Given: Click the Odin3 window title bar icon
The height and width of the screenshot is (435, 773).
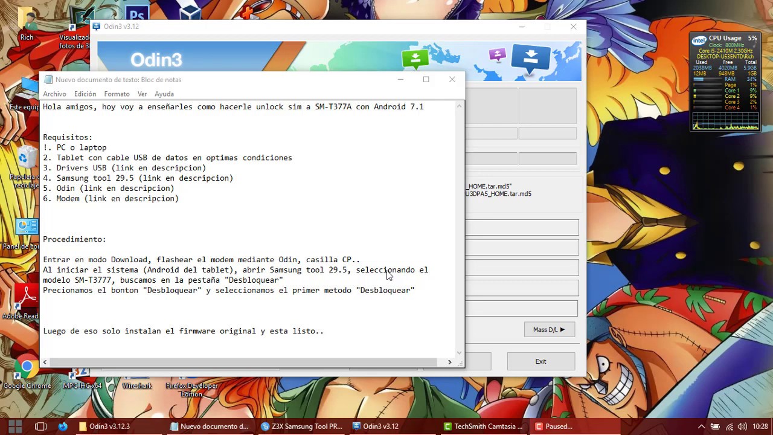Looking at the screenshot, I should coord(96,27).
